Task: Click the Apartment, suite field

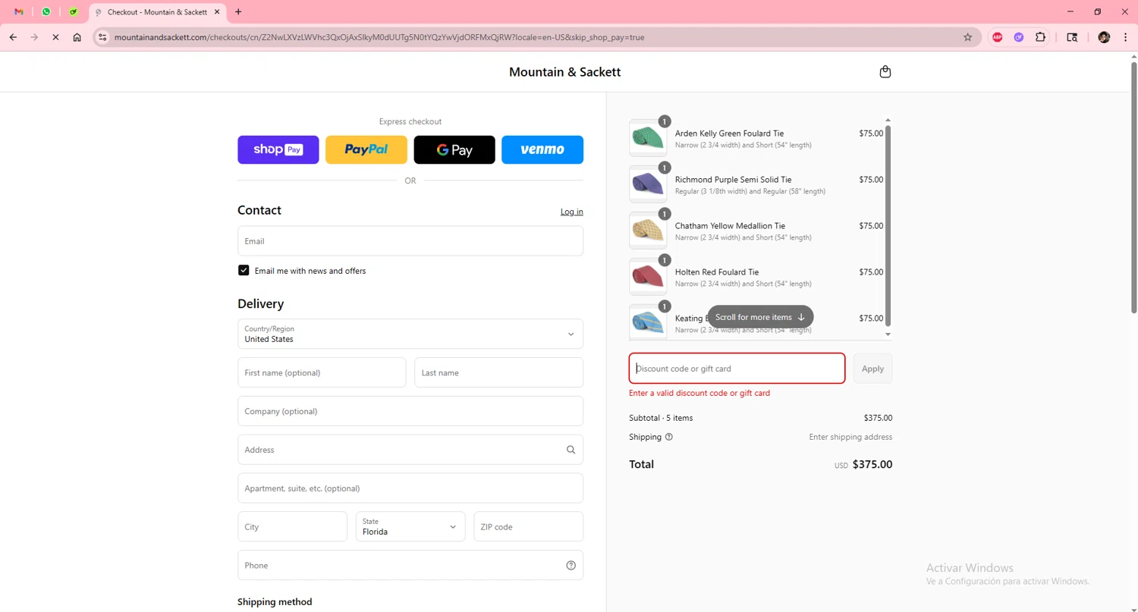Action: (x=410, y=488)
